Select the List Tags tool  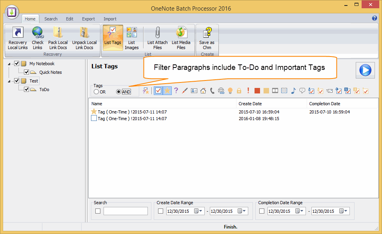[113, 38]
